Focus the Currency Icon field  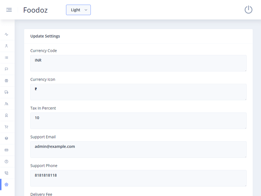(x=138, y=92)
